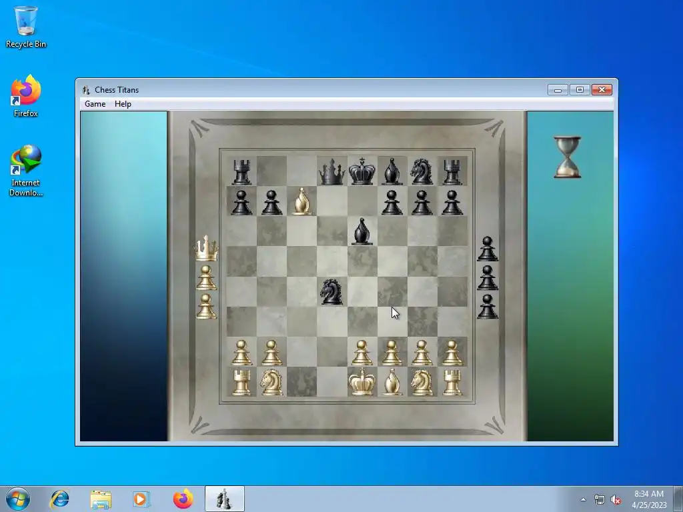Open the Help menu
The height and width of the screenshot is (512, 683).
pos(123,103)
